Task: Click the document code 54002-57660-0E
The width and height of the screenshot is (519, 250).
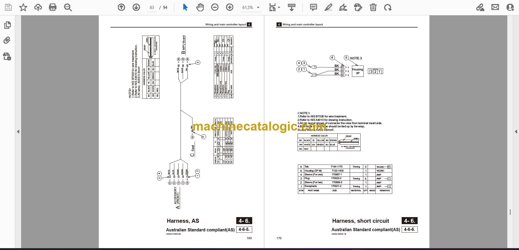Action: coord(173,234)
